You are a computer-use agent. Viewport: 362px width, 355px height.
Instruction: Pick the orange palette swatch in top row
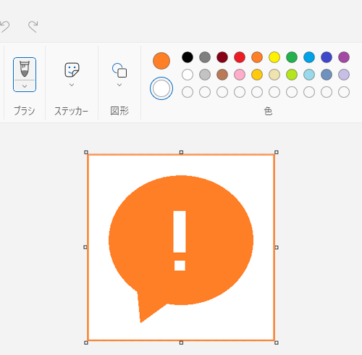pyautogui.click(x=257, y=57)
